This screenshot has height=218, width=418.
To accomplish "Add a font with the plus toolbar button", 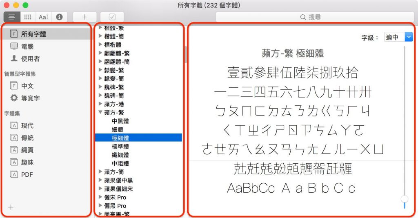I will 84,17.
